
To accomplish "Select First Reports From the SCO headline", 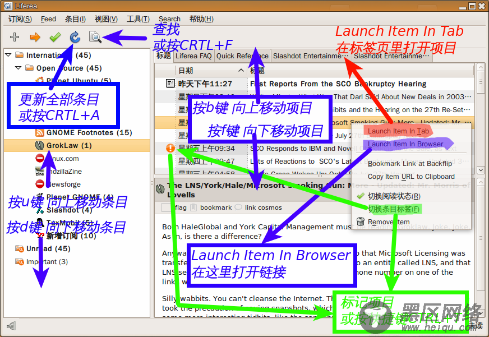I will [338, 84].
